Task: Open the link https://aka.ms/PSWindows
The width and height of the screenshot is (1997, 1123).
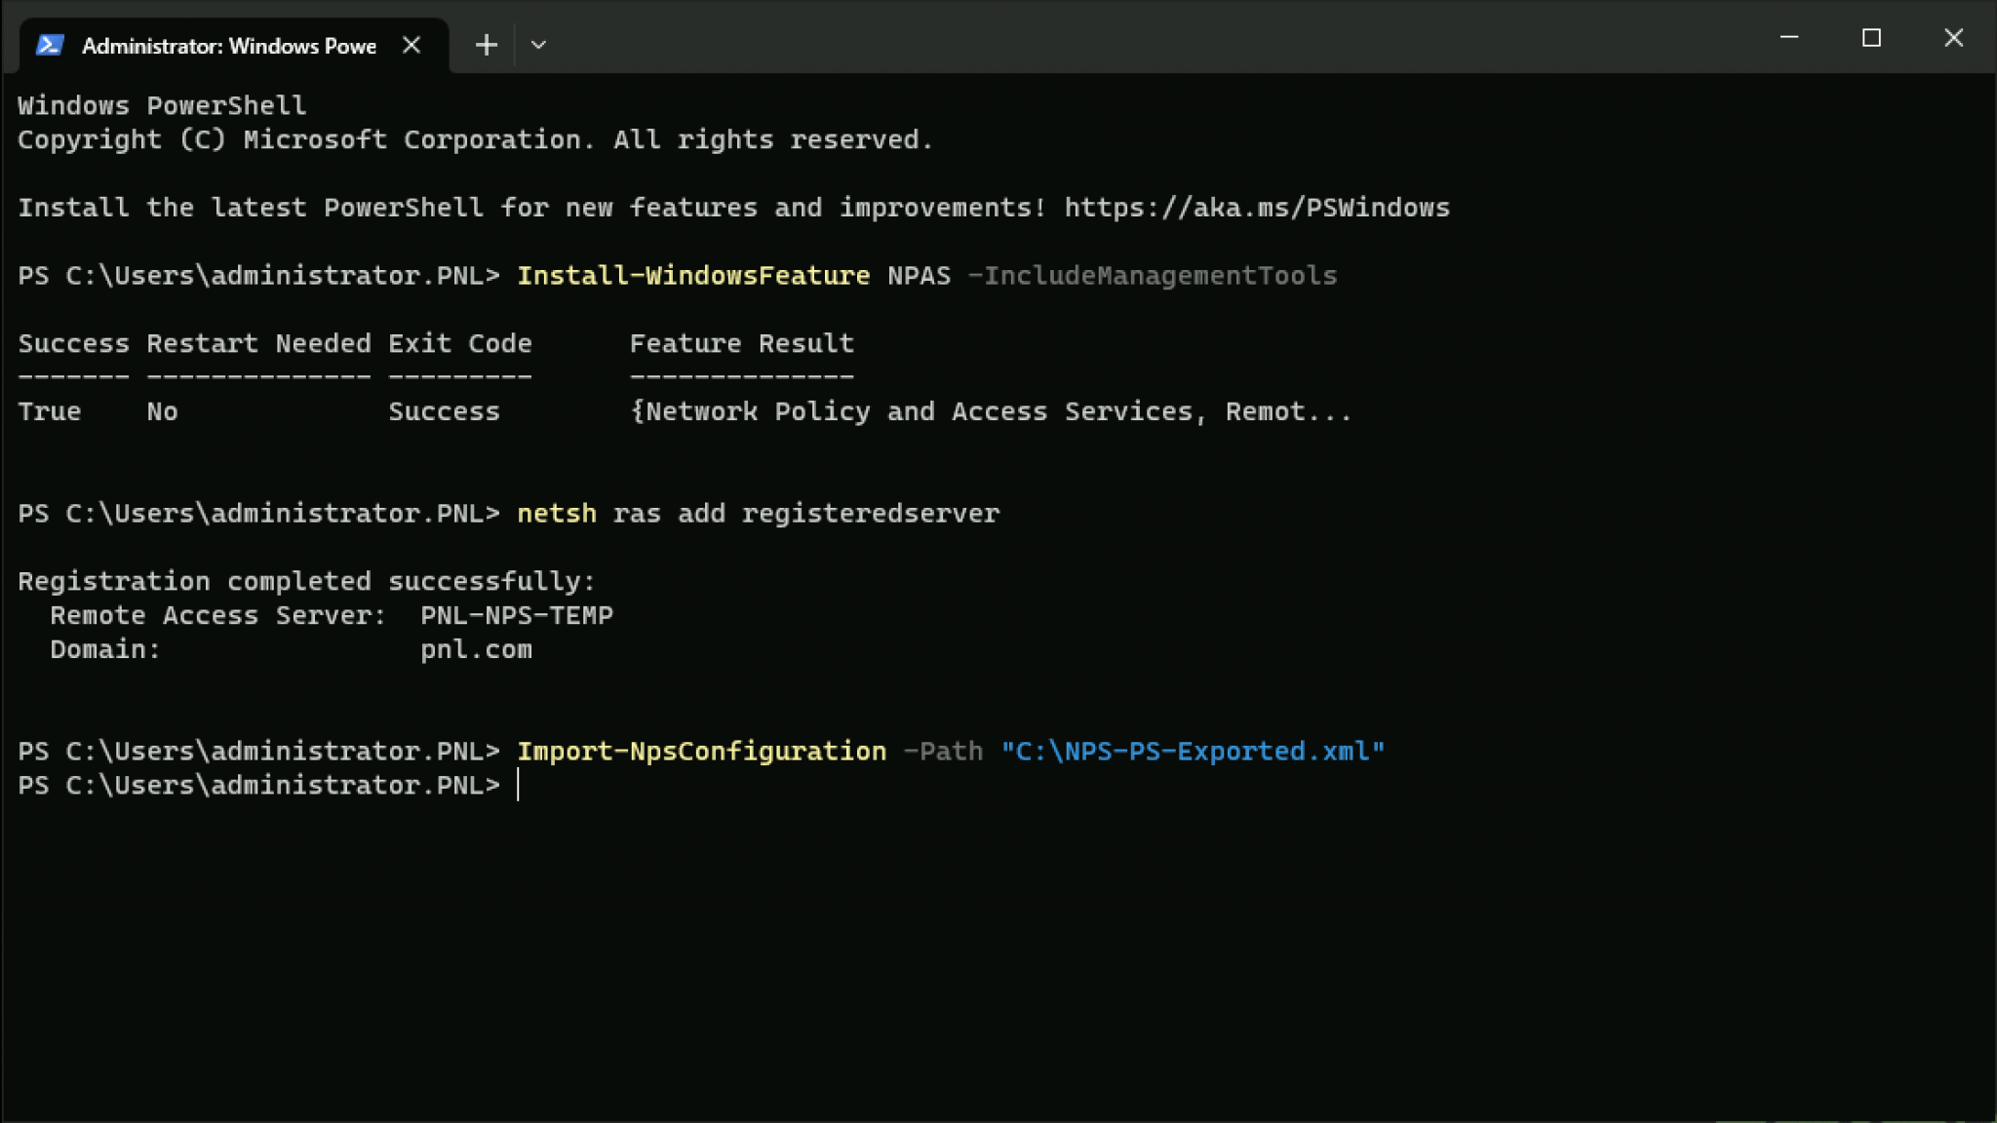Action: pyautogui.click(x=1256, y=207)
